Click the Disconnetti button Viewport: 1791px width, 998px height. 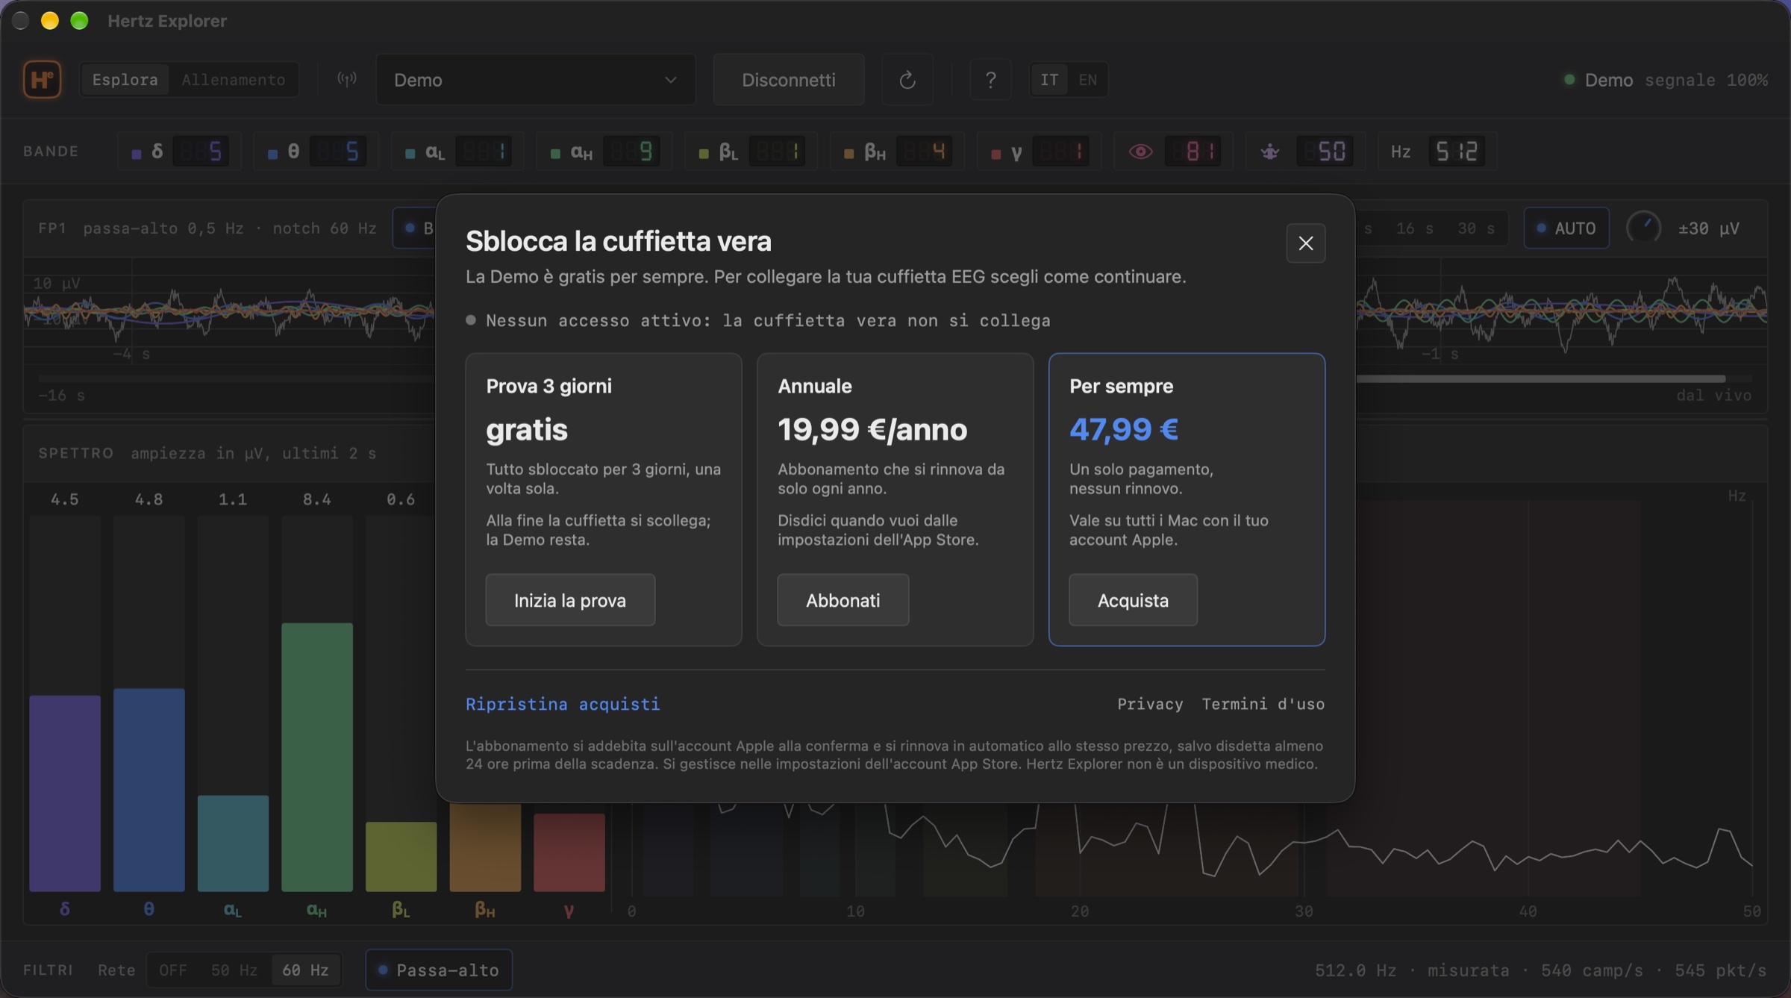(788, 79)
